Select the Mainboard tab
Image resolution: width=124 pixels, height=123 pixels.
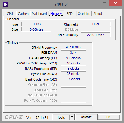[x=39, y=14]
